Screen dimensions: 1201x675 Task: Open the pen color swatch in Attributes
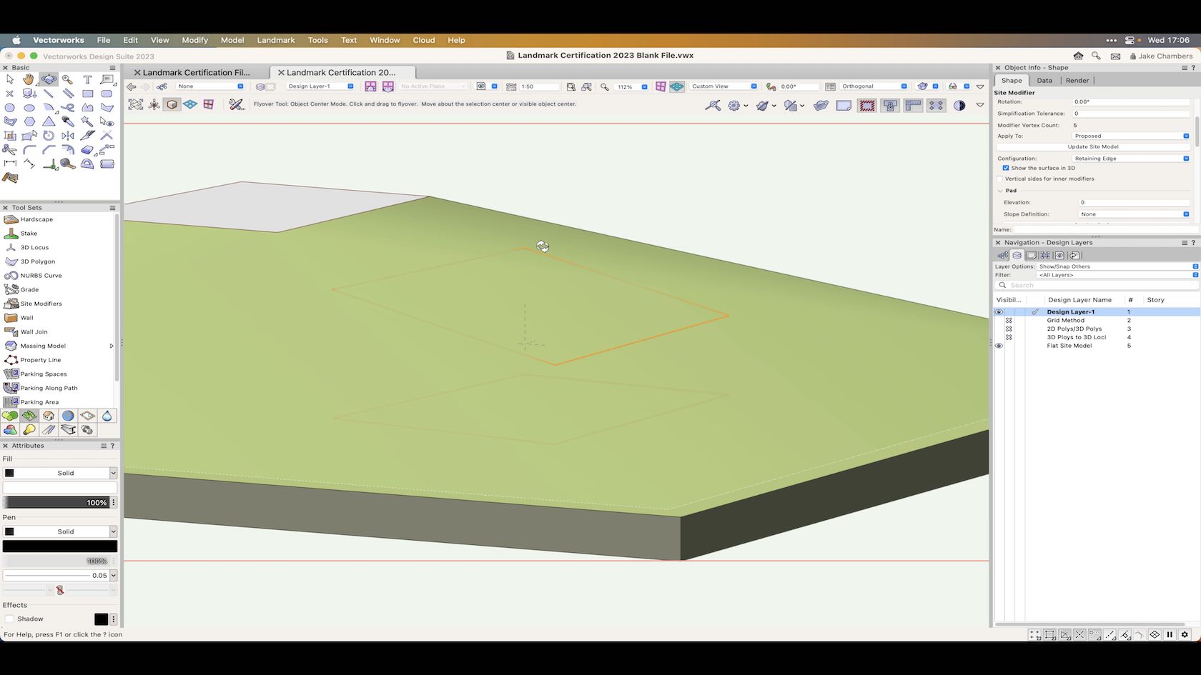[x=60, y=545]
